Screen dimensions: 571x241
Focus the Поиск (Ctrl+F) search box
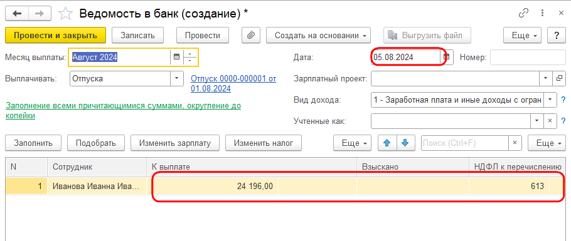click(x=465, y=143)
